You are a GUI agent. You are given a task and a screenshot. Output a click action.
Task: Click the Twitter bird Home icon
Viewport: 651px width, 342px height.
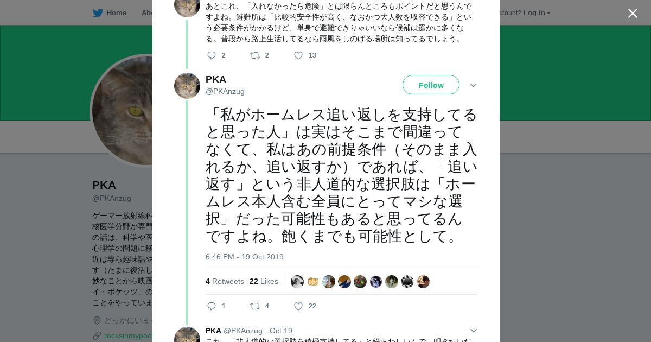[x=98, y=13]
